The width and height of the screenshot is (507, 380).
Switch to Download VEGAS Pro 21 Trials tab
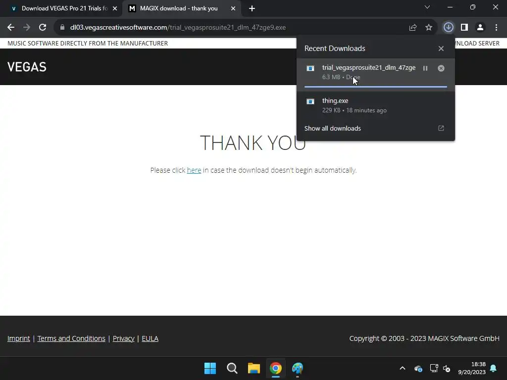(x=61, y=8)
